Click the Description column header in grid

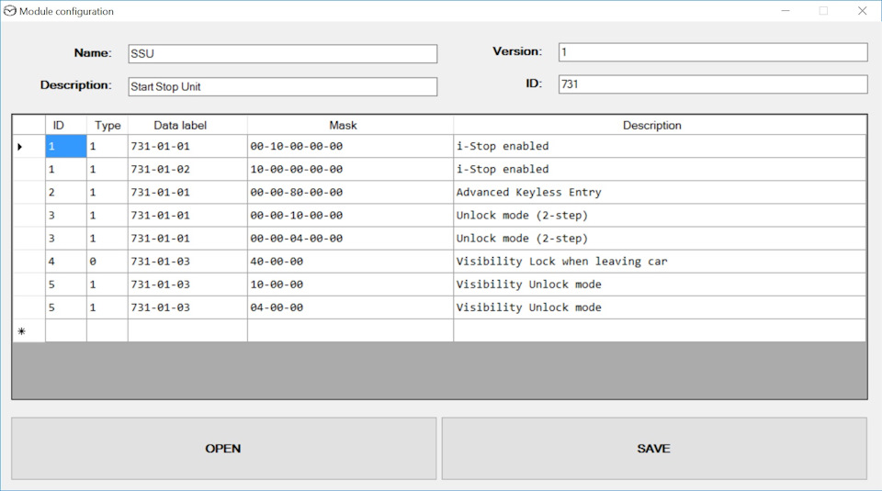click(660, 126)
